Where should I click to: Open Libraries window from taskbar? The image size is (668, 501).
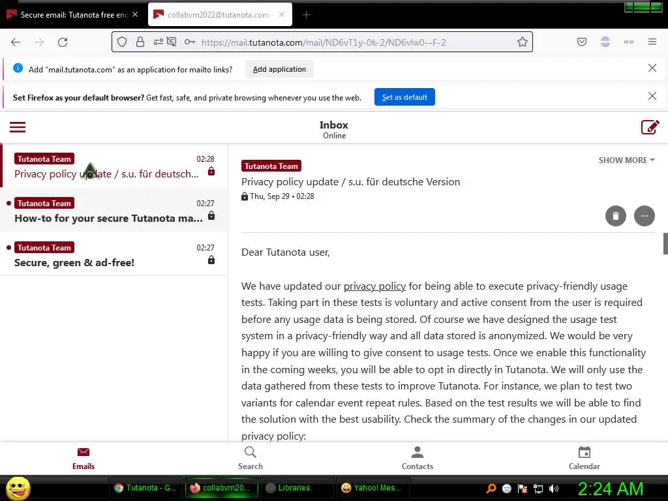click(x=297, y=488)
